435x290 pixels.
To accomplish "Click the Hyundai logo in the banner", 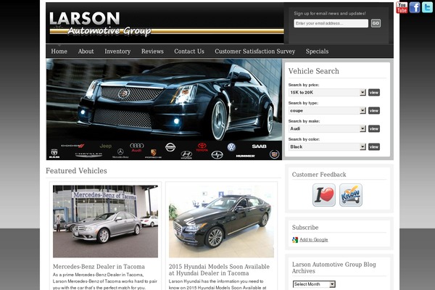I will [x=186, y=154].
